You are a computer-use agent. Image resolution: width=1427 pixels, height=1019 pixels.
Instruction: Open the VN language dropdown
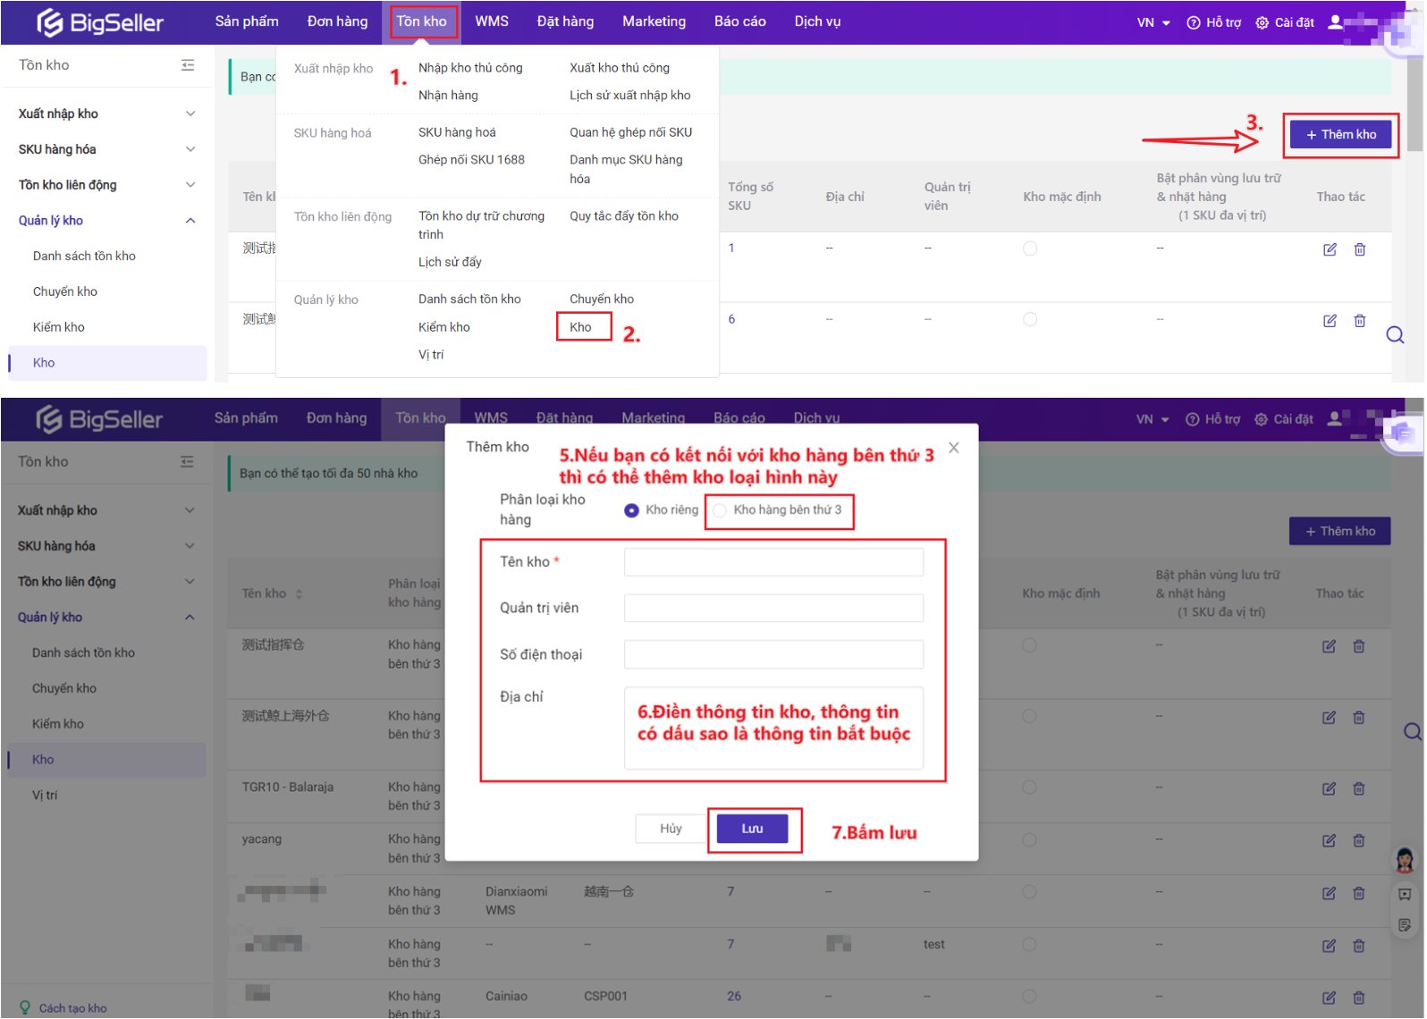coord(1153,22)
